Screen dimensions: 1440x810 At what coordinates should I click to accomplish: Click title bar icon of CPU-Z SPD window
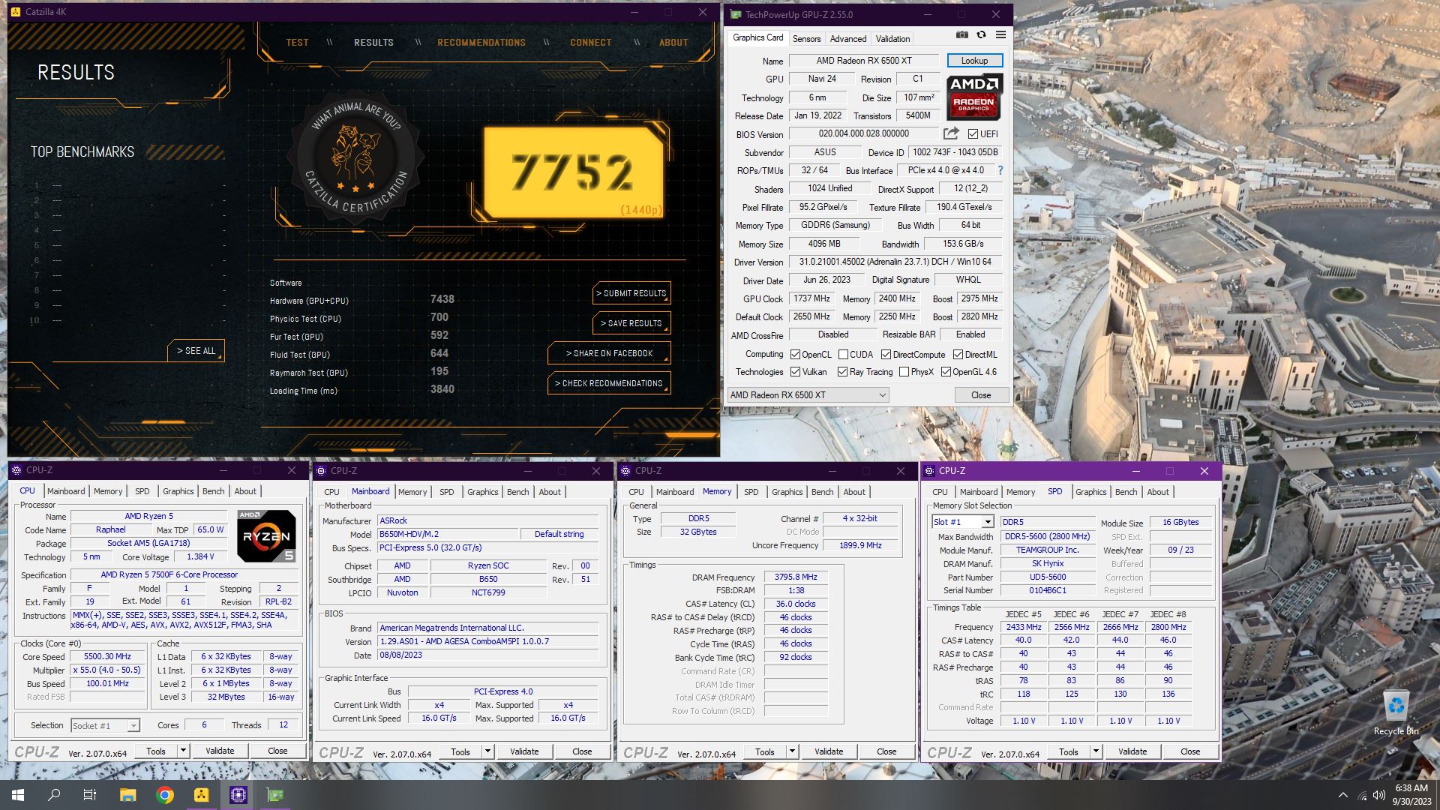[930, 471]
